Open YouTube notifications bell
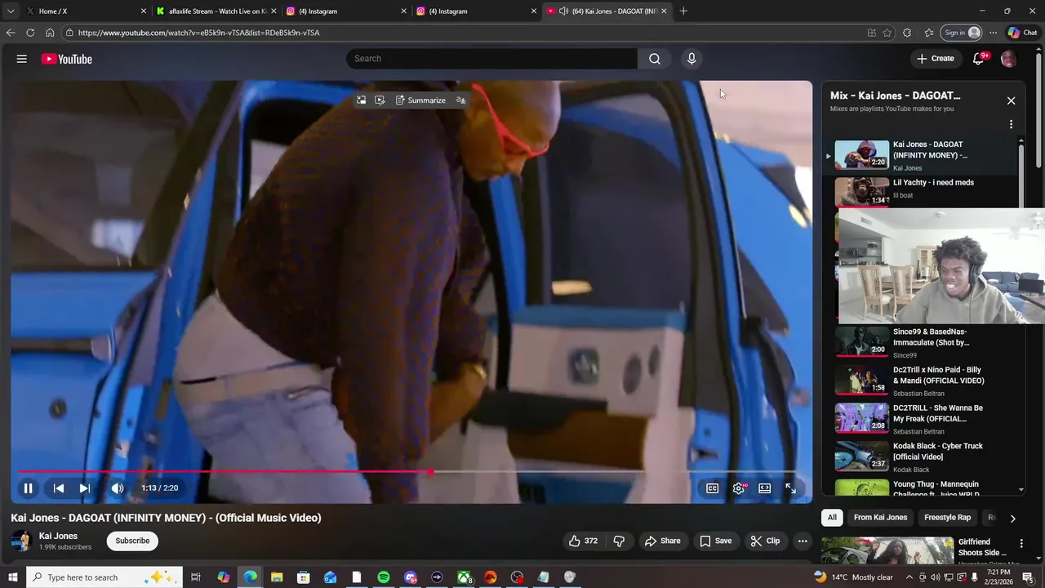Image resolution: width=1045 pixels, height=588 pixels. 979,59
